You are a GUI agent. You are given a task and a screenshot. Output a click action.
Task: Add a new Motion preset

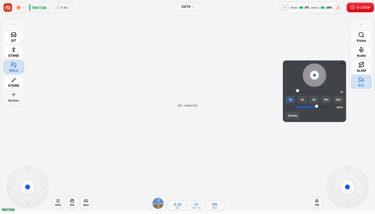pos(14,97)
